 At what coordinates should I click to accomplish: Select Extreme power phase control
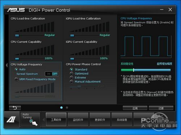pyautogui.click(x=71, y=78)
